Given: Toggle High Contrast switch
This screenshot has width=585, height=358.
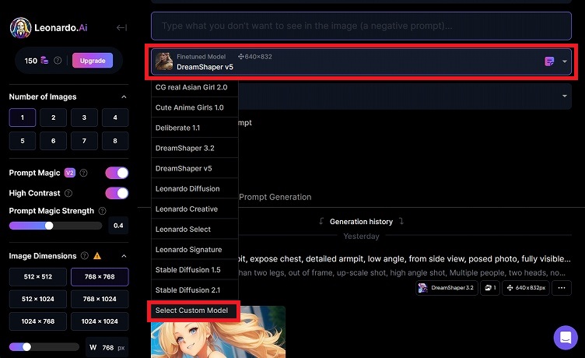Looking at the screenshot, I should pyautogui.click(x=117, y=193).
